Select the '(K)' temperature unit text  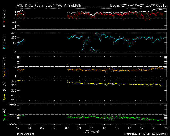coord(5,111)
